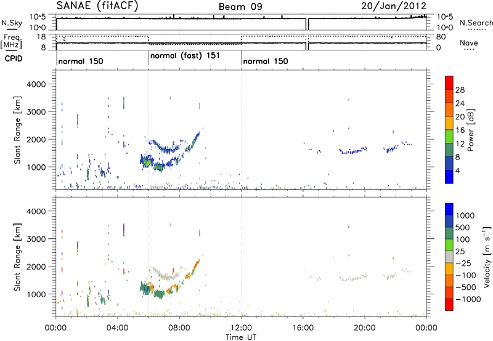Click the N.Sky legend label
Screen dimensions: 493x341
pyautogui.click(x=12, y=23)
